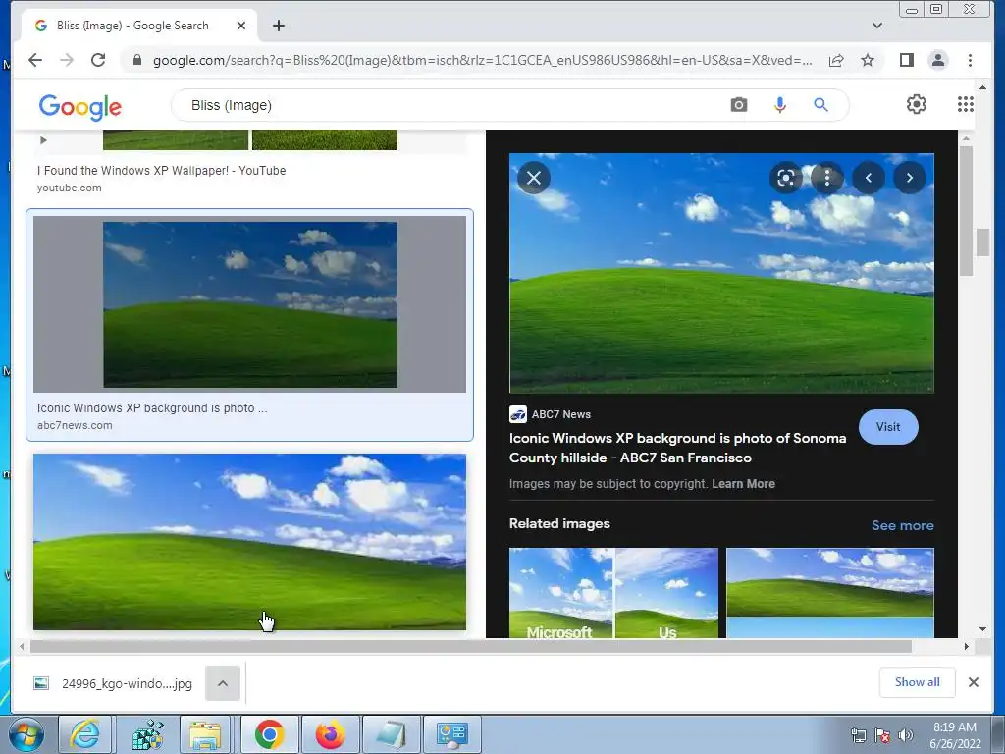Open Action Center flag tray icon

(882, 735)
